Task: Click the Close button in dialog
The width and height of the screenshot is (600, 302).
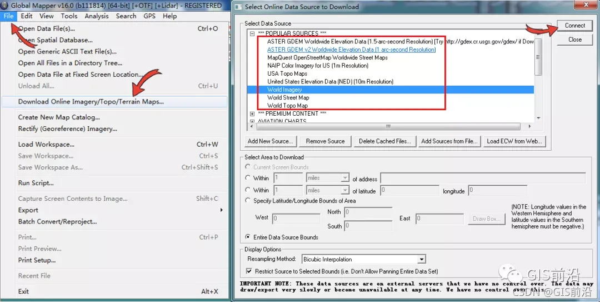Action: point(575,39)
